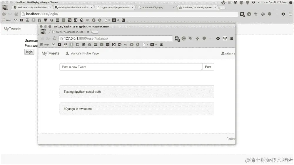Click the date and time in the menu bar
Viewport: 294px width, 165px height.
pyautogui.click(x=275, y=2)
